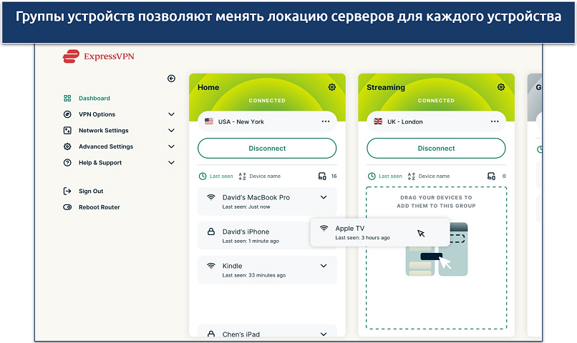
Task: Open three-dot menu for UK - London
Action: [x=495, y=121]
